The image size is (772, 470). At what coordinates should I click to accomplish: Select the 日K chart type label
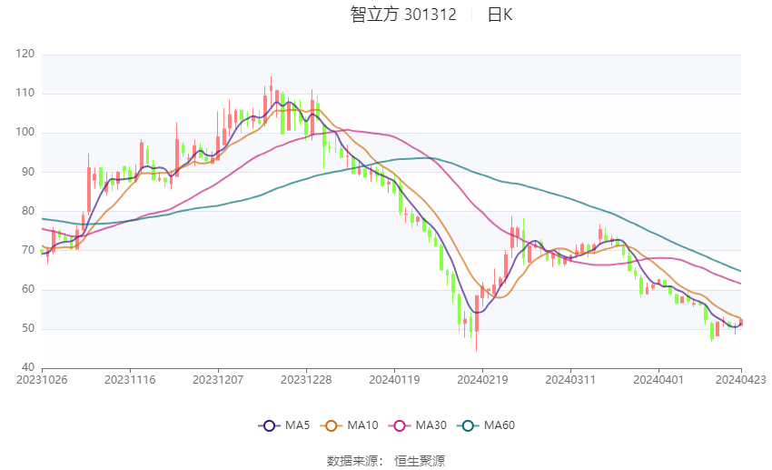[500, 15]
